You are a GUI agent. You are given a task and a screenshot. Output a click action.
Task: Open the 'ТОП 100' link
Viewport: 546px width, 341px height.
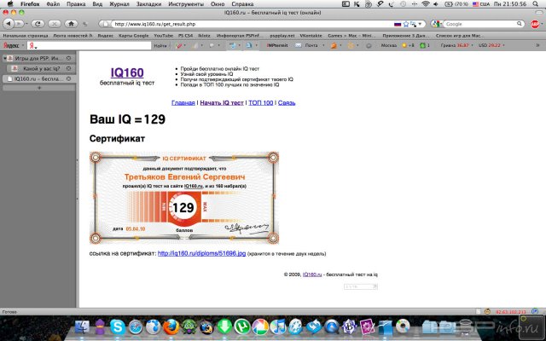[x=260, y=102]
